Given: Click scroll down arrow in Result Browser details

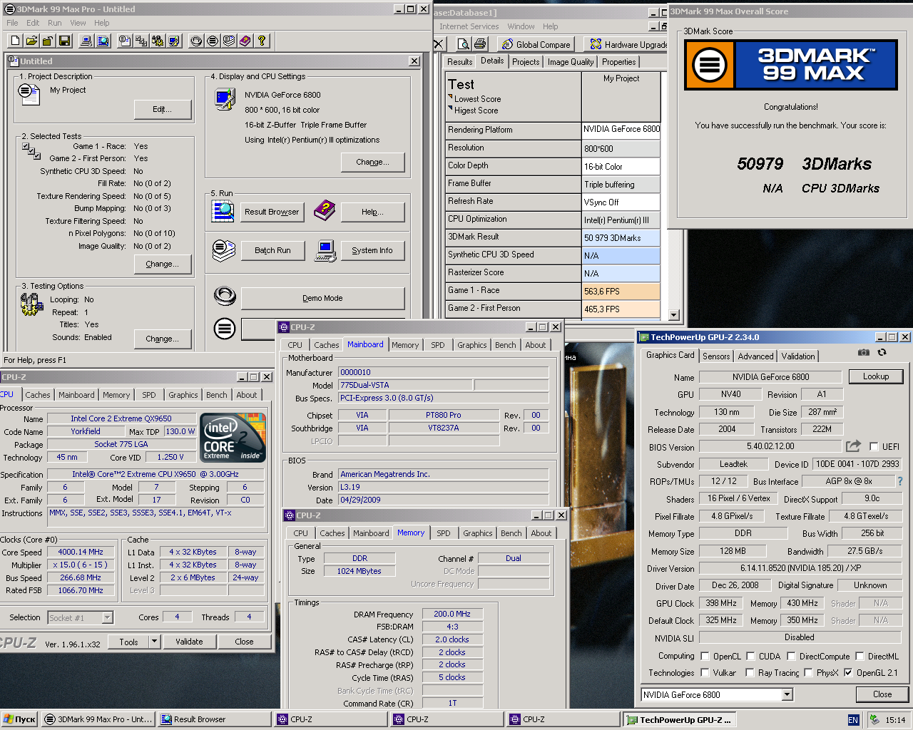Looking at the screenshot, I should pos(674,314).
